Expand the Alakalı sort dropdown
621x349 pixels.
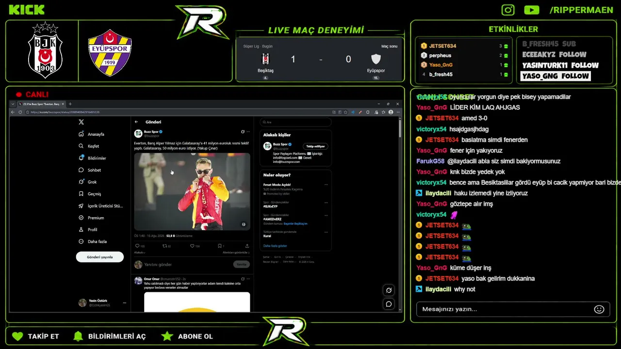(140, 253)
